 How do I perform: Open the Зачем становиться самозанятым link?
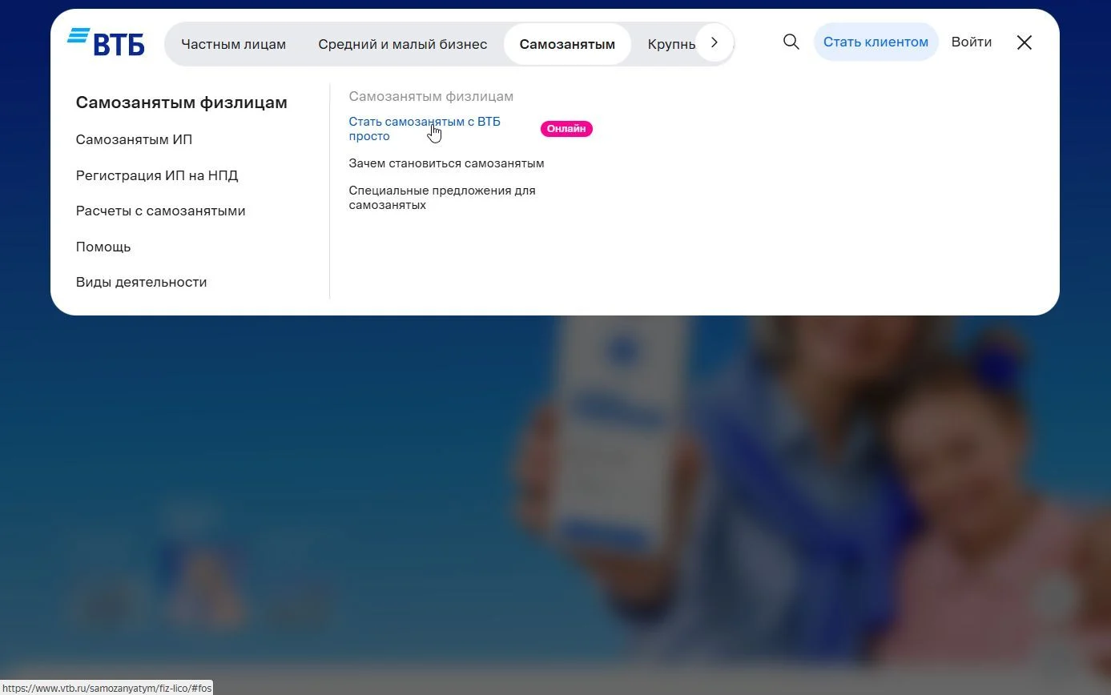(446, 163)
